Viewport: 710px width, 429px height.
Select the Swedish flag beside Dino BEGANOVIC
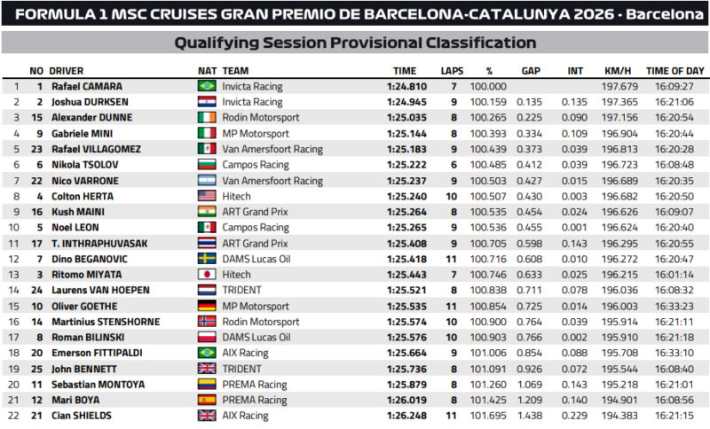pyautogui.click(x=207, y=259)
